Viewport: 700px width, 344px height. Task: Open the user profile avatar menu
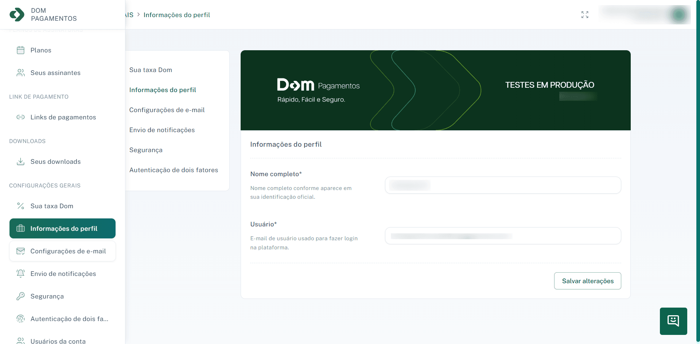click(678, 15)
